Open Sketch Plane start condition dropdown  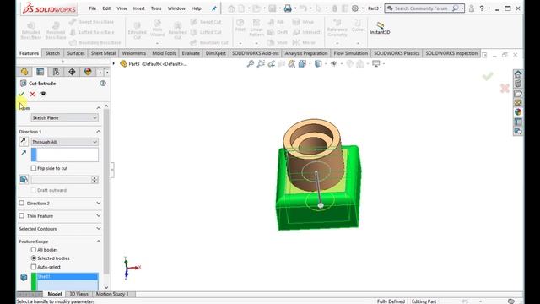[64, 117]
